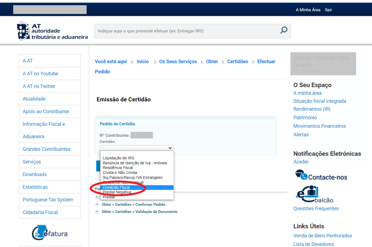Open Cidadania Fiscal
The image size is (372, 247).
(x=50, y=212)
